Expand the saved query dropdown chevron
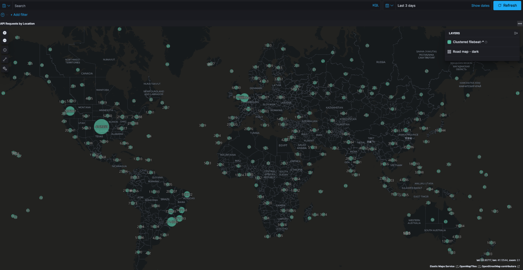 (8, 5)
